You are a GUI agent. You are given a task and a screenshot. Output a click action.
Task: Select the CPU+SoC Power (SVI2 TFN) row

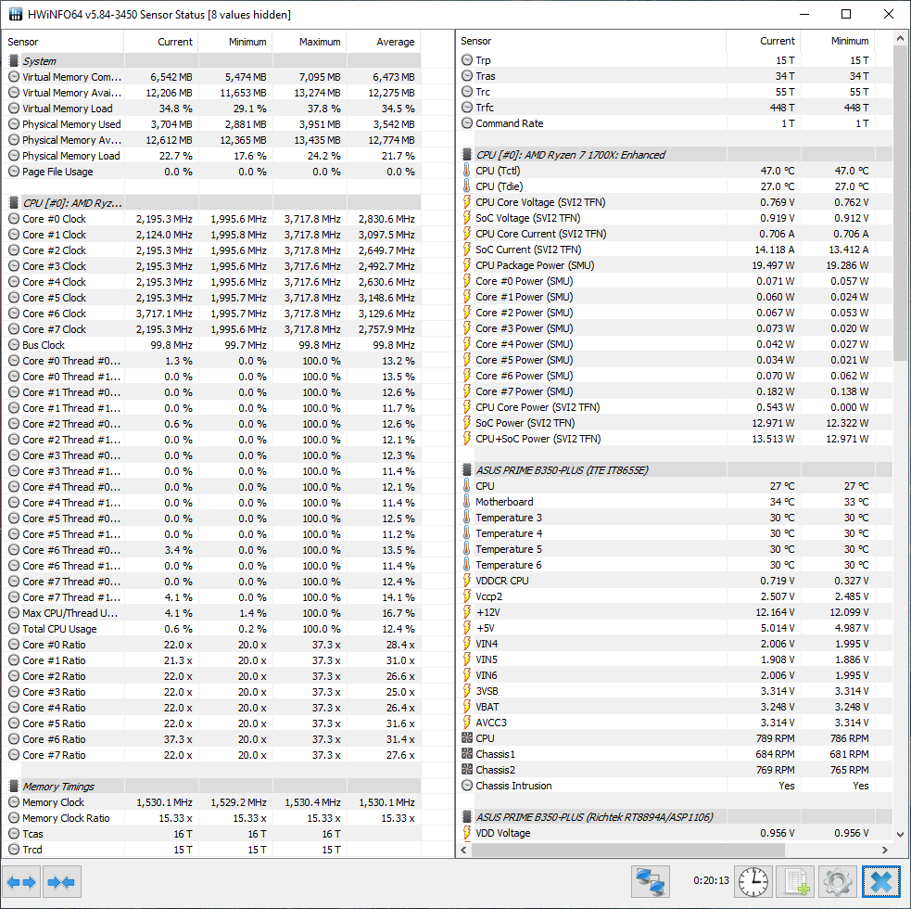coord(675,439)
